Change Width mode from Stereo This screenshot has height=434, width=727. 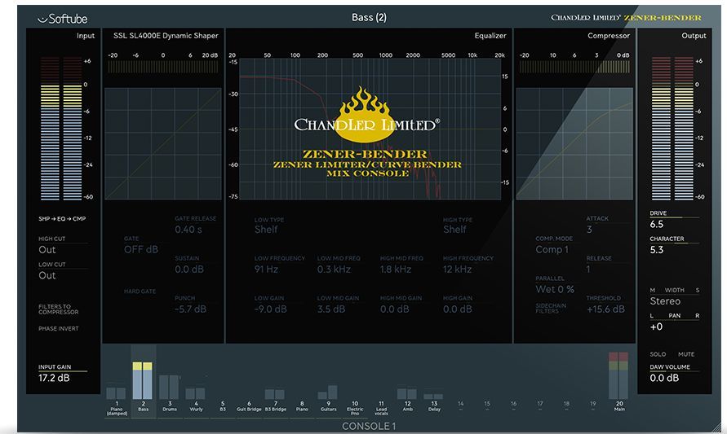(x=665, y=301)
